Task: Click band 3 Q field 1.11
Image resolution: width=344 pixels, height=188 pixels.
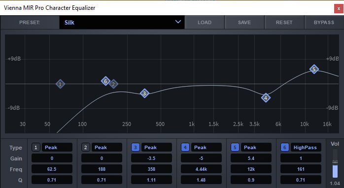Action: tap(152, 180)
